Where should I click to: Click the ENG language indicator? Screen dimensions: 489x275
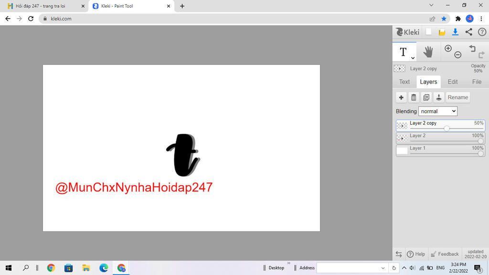point(440,268)
